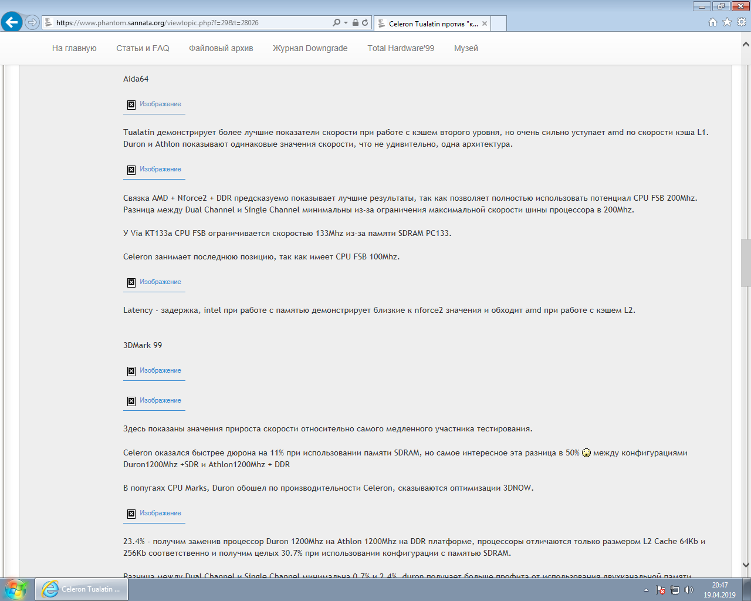751x601 pixels.
Task: Open the browser Home page icon
Action: click(x=713, y=22)
